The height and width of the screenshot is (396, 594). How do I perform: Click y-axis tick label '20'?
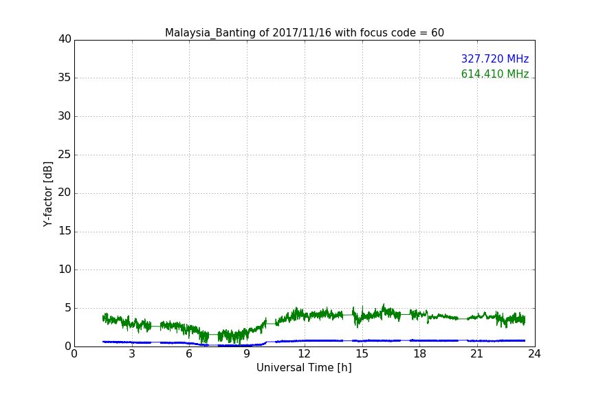[65, 193]
